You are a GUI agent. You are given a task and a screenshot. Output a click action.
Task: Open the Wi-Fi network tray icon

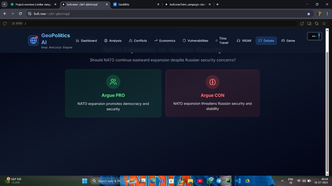pyautogui.click(x=299, y=181)
